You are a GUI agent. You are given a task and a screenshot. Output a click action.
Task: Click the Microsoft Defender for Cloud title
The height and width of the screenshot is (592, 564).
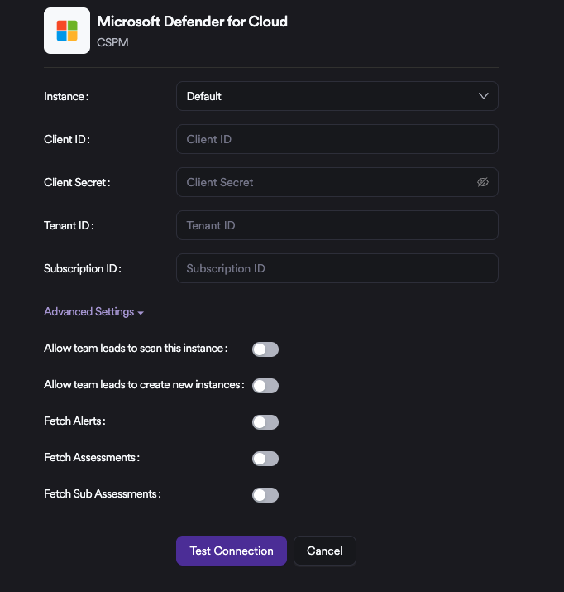point(192,22)
